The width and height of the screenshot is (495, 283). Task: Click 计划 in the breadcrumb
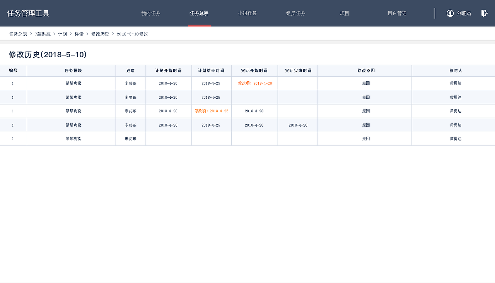pos(62,34)
